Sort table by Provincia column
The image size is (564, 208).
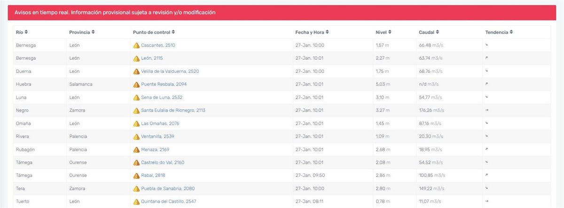click(82, 32)
